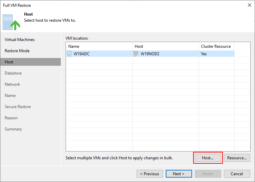
Task: Select the Host wizard step
Action: tap(30, 62)
